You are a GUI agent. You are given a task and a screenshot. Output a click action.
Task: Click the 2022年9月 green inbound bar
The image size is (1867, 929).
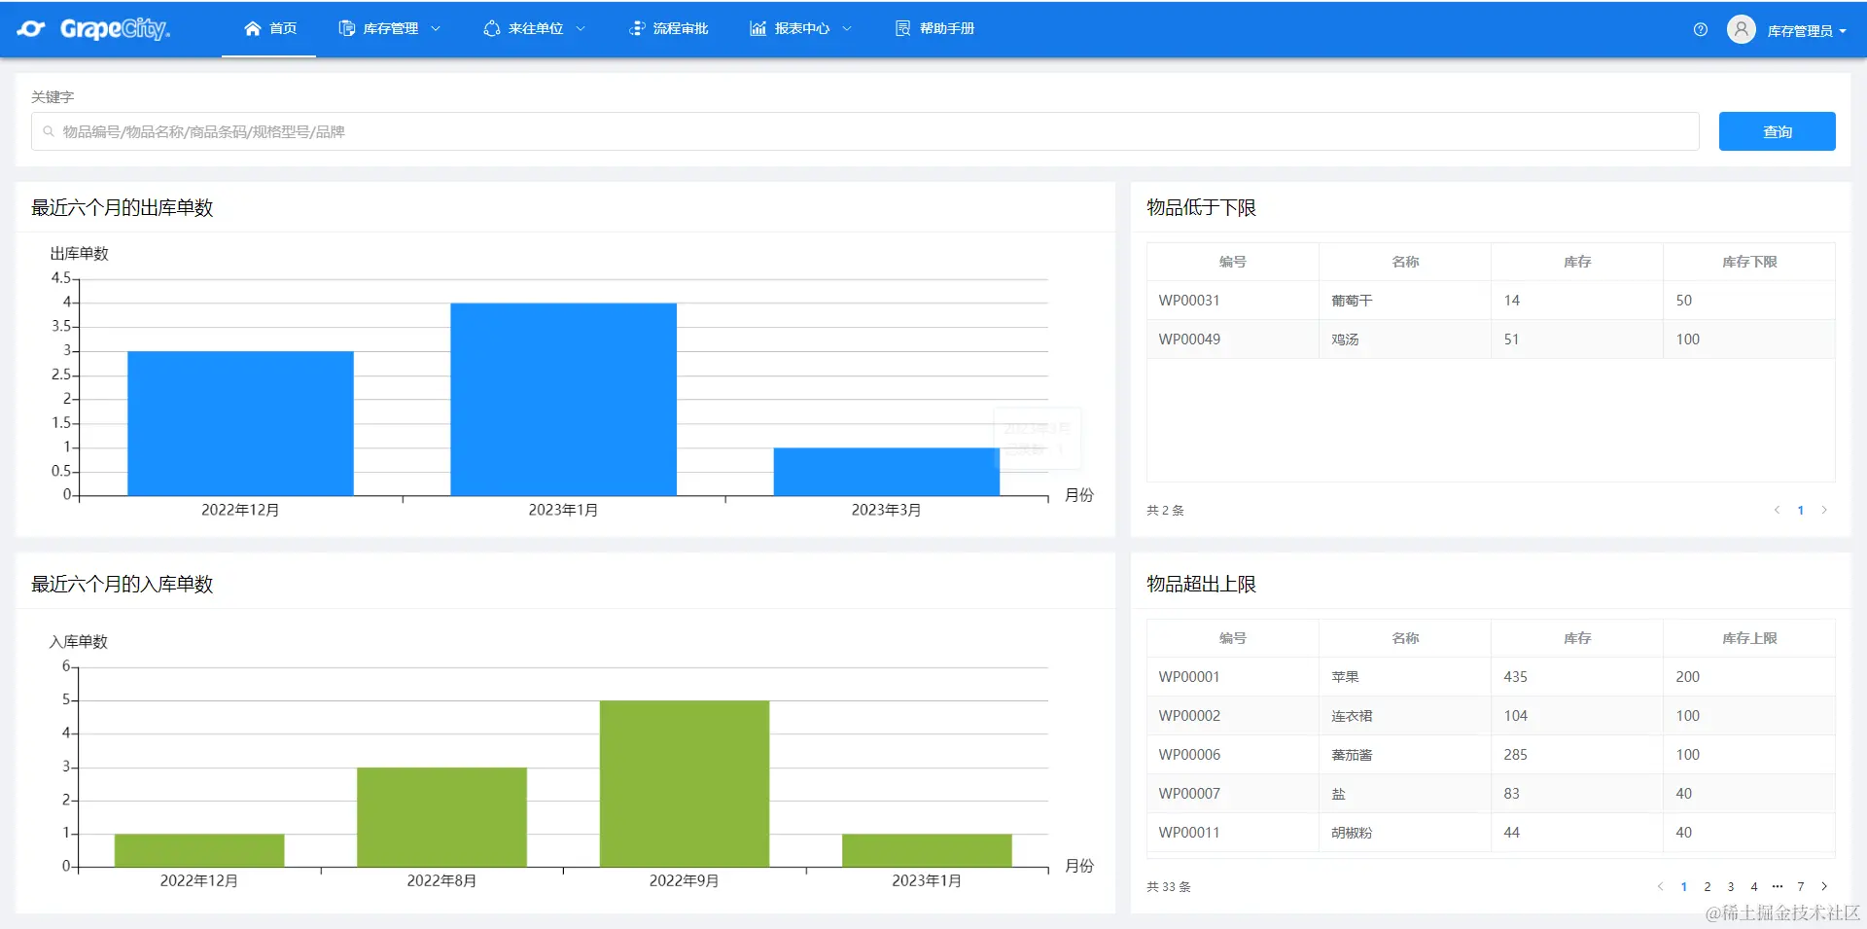tap(685, 783)
